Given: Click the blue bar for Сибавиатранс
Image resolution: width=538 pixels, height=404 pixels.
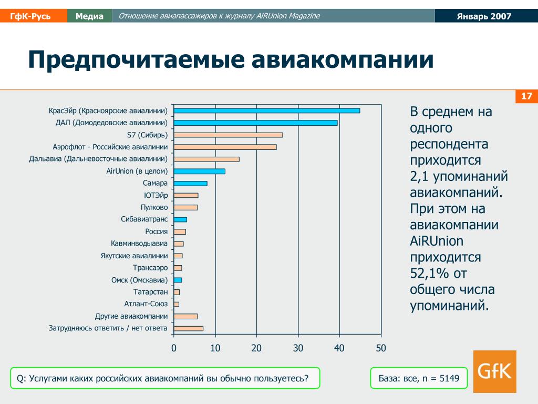Looking at the screenshot, I should [x=180, y=219].
